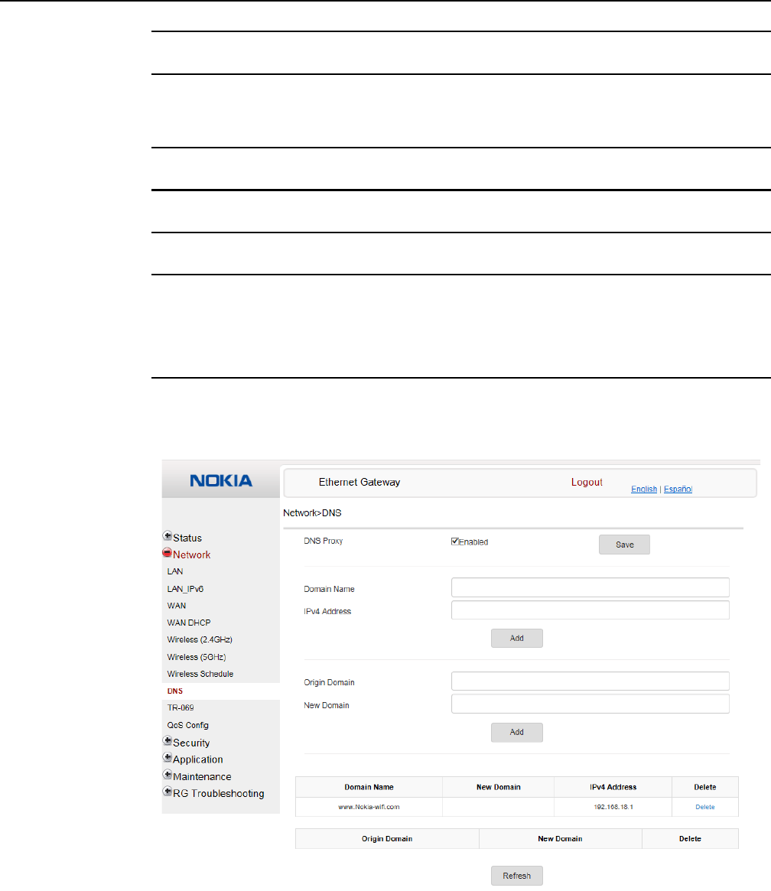Expand the Application section plus icon
This screenshot has width=771, height=891.
[167, 757]
